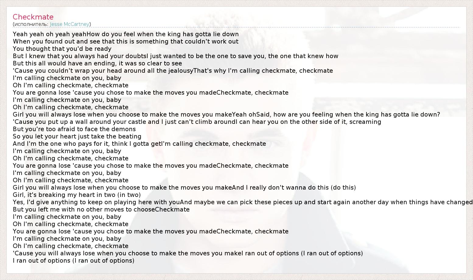Click 'But this all would have an ending'
This screenshot has width=473, height=280.
(97, 63)
